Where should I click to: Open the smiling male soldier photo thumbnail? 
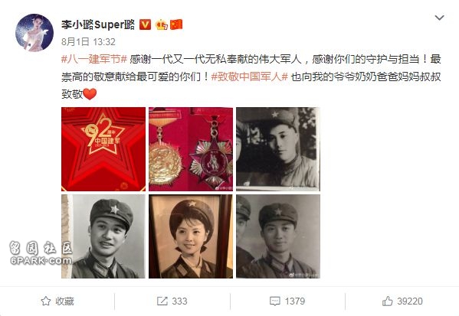click(103, 236)
